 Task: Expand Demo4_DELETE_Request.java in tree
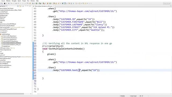click(x=1, y=41)
